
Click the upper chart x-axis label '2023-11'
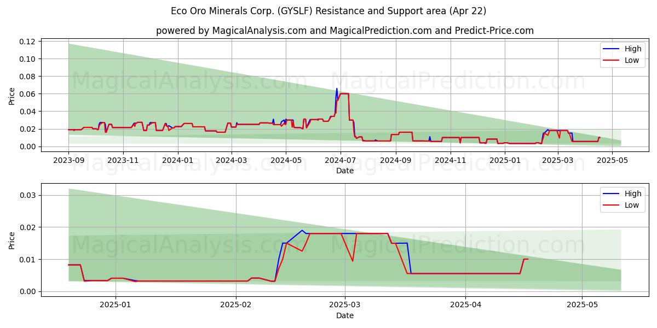click(123, 160)
